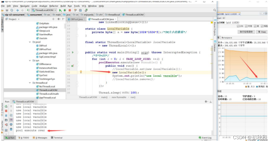The height and width of the screenshot is (143, 272).
Task: Click the up-arrow icon in the Run console
Action: tap(11, 106)
